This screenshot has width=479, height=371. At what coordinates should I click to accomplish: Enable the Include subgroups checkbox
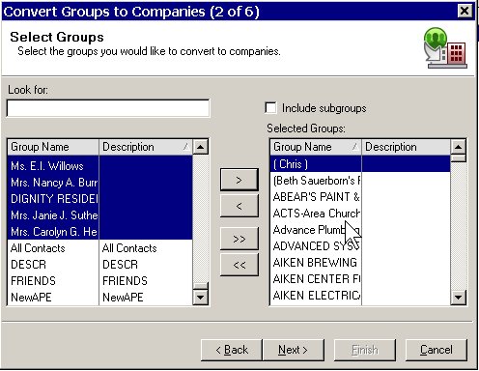point(270,108)
